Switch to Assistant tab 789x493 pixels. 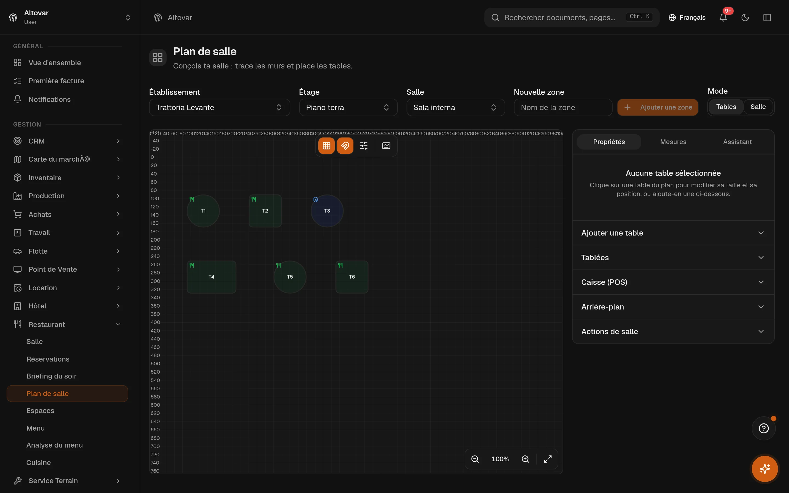pyautogui.click(x=737, y=142)
